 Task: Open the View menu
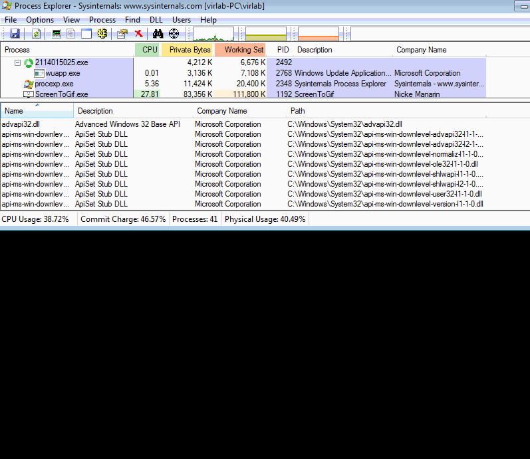[x=71, y=20]
